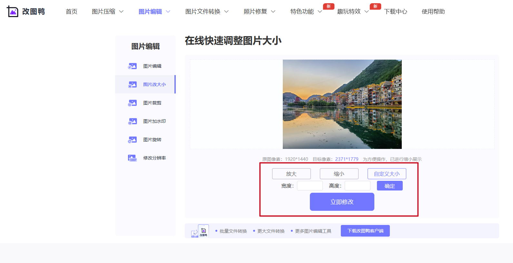The image size is (513, 263).
Task: Open the 首页 nav item
Action: click(72, 12)
